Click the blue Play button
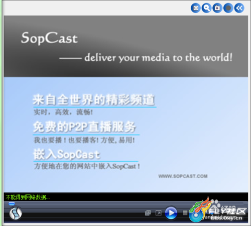Screen dimensions: 251x226 171,213
